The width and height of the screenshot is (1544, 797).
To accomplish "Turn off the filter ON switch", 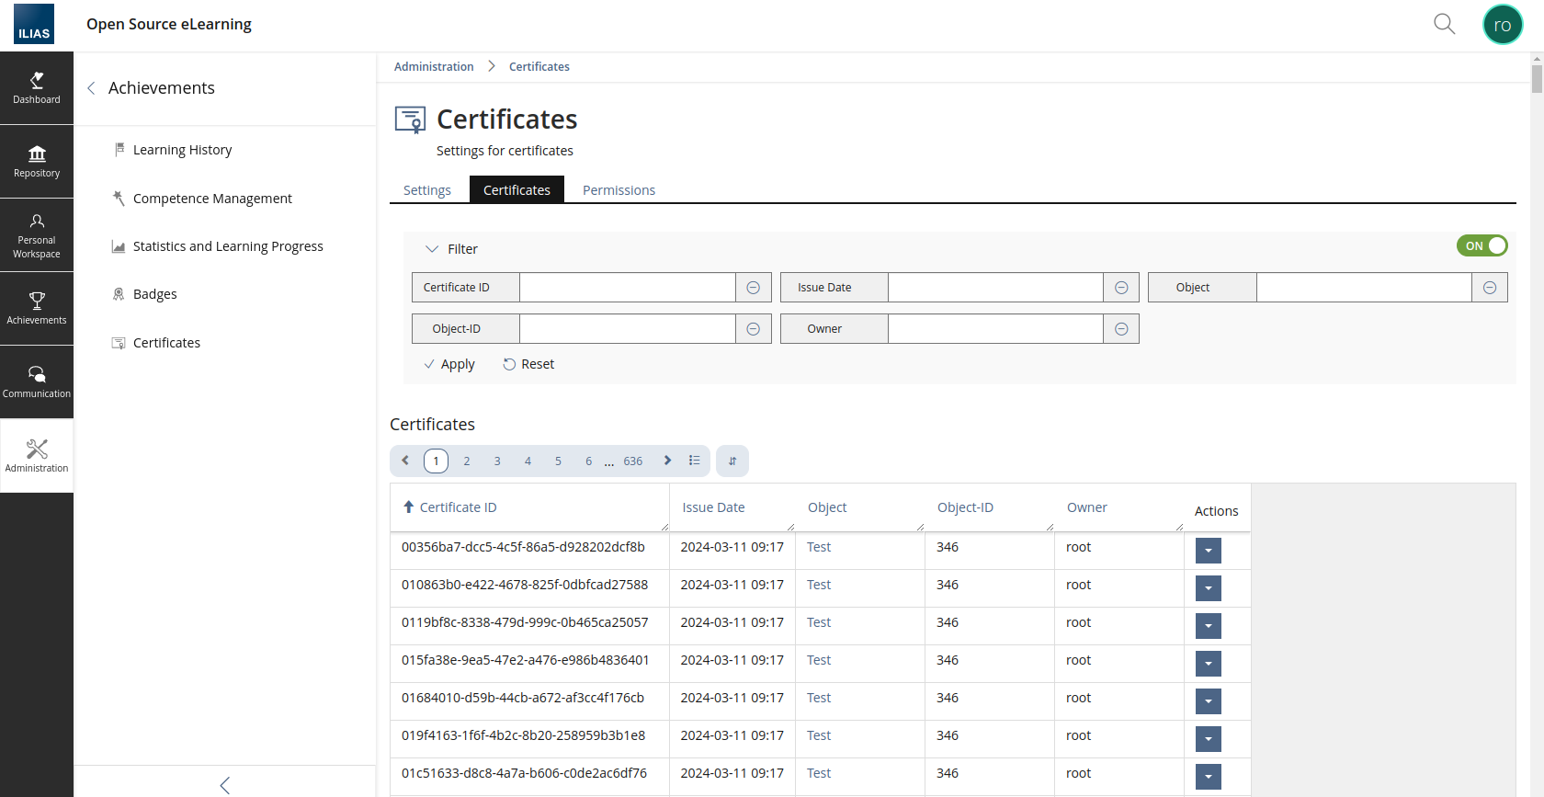I will (x=1482, y=245).
